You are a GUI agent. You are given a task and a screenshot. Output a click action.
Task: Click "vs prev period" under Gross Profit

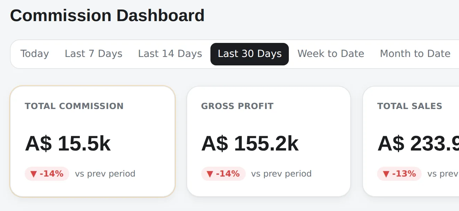(281, 174)
